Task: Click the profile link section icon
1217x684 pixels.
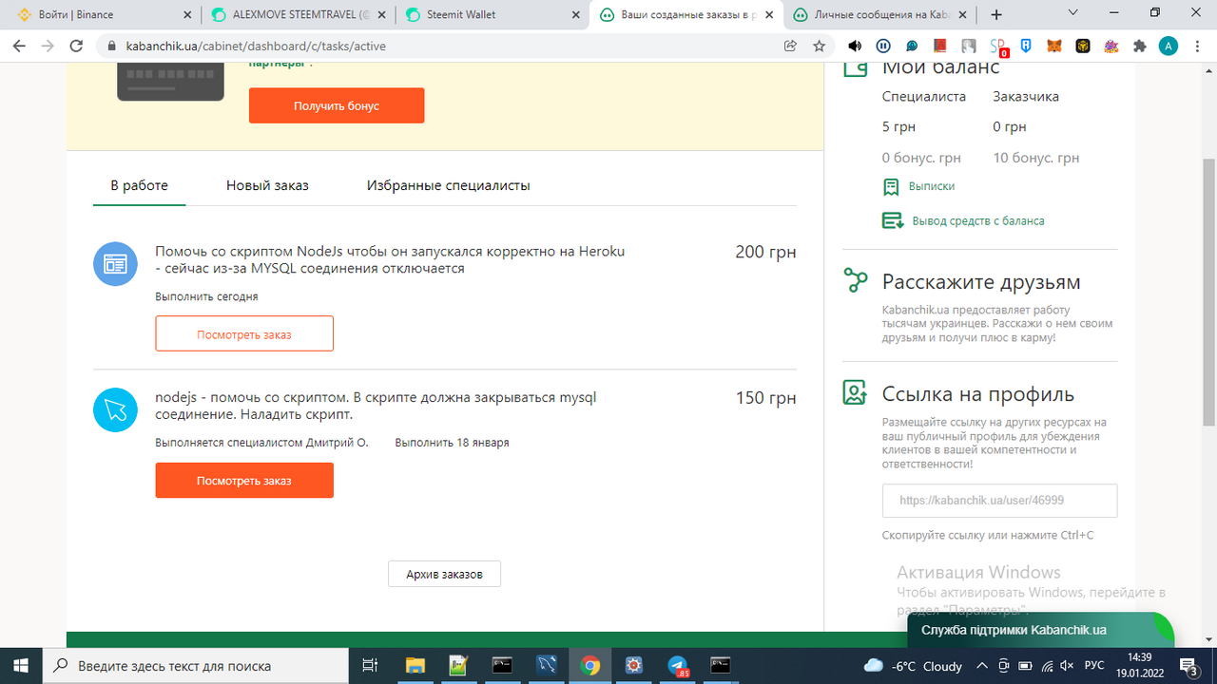Action: [856, 392]
